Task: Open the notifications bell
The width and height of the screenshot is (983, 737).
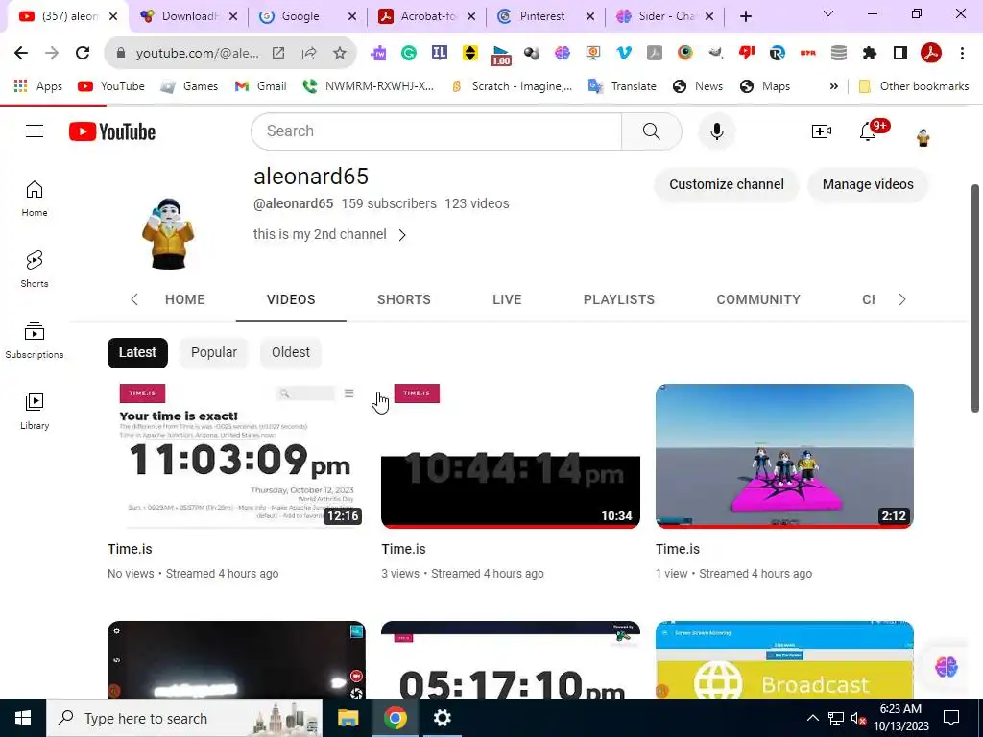Action: (x=868, y=131)
